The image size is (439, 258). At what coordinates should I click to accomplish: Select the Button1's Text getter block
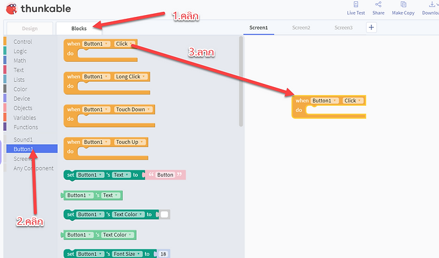click(92, 195)
